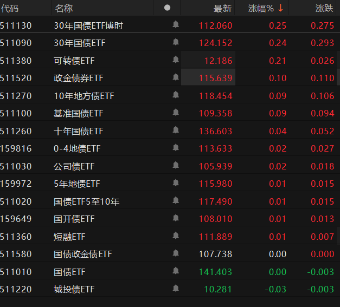Open the 基准国债ETF row
This screenshot has height=307, width=340.
[170, 113]
